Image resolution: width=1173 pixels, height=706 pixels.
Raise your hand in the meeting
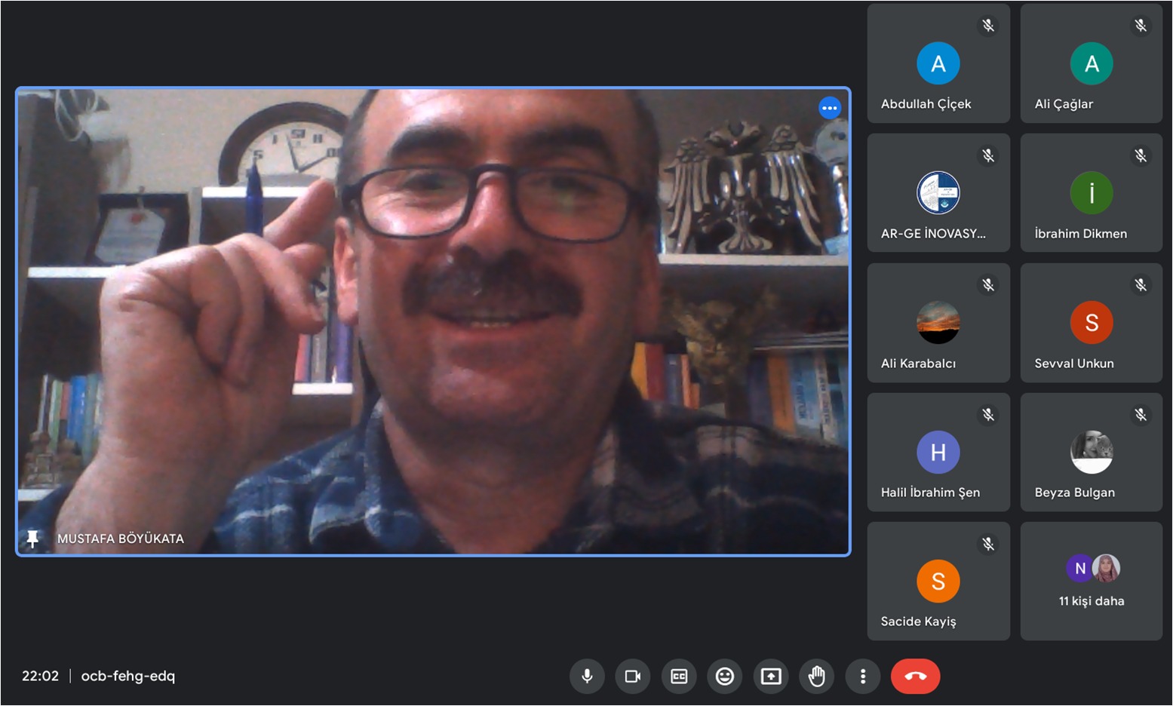click(x=817, y=677)
